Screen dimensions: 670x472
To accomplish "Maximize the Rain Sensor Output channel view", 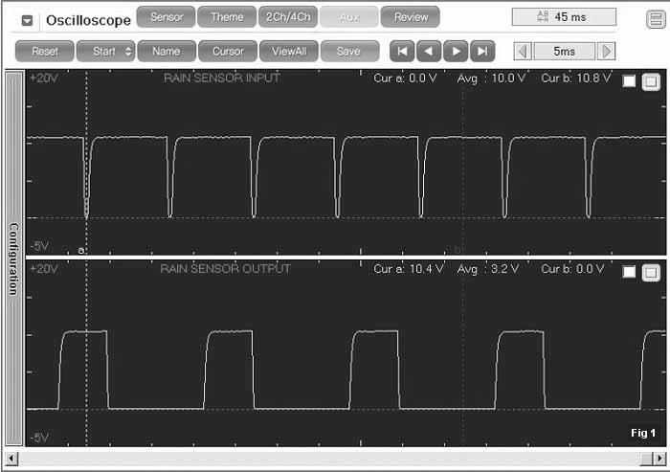I will pyautogui.click(x=651, y=272).
